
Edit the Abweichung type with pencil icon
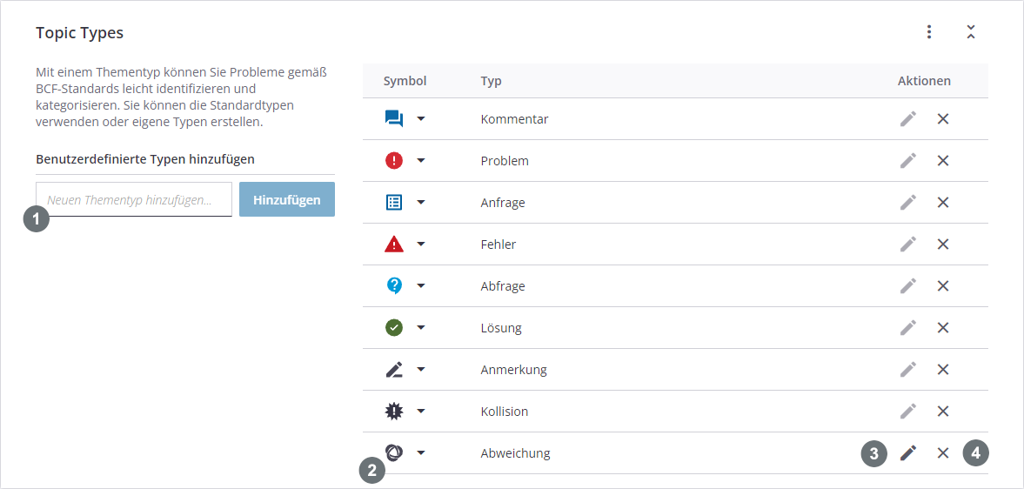coord(908,453)
